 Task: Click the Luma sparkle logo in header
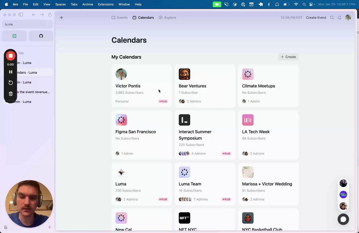click(61, 18)
